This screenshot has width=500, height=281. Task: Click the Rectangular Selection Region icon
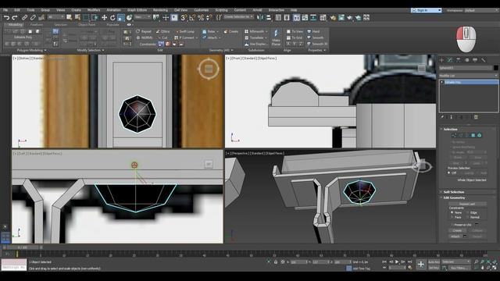86,18
